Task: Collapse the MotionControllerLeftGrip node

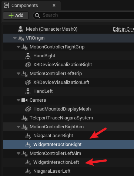Action: [19, 74]
